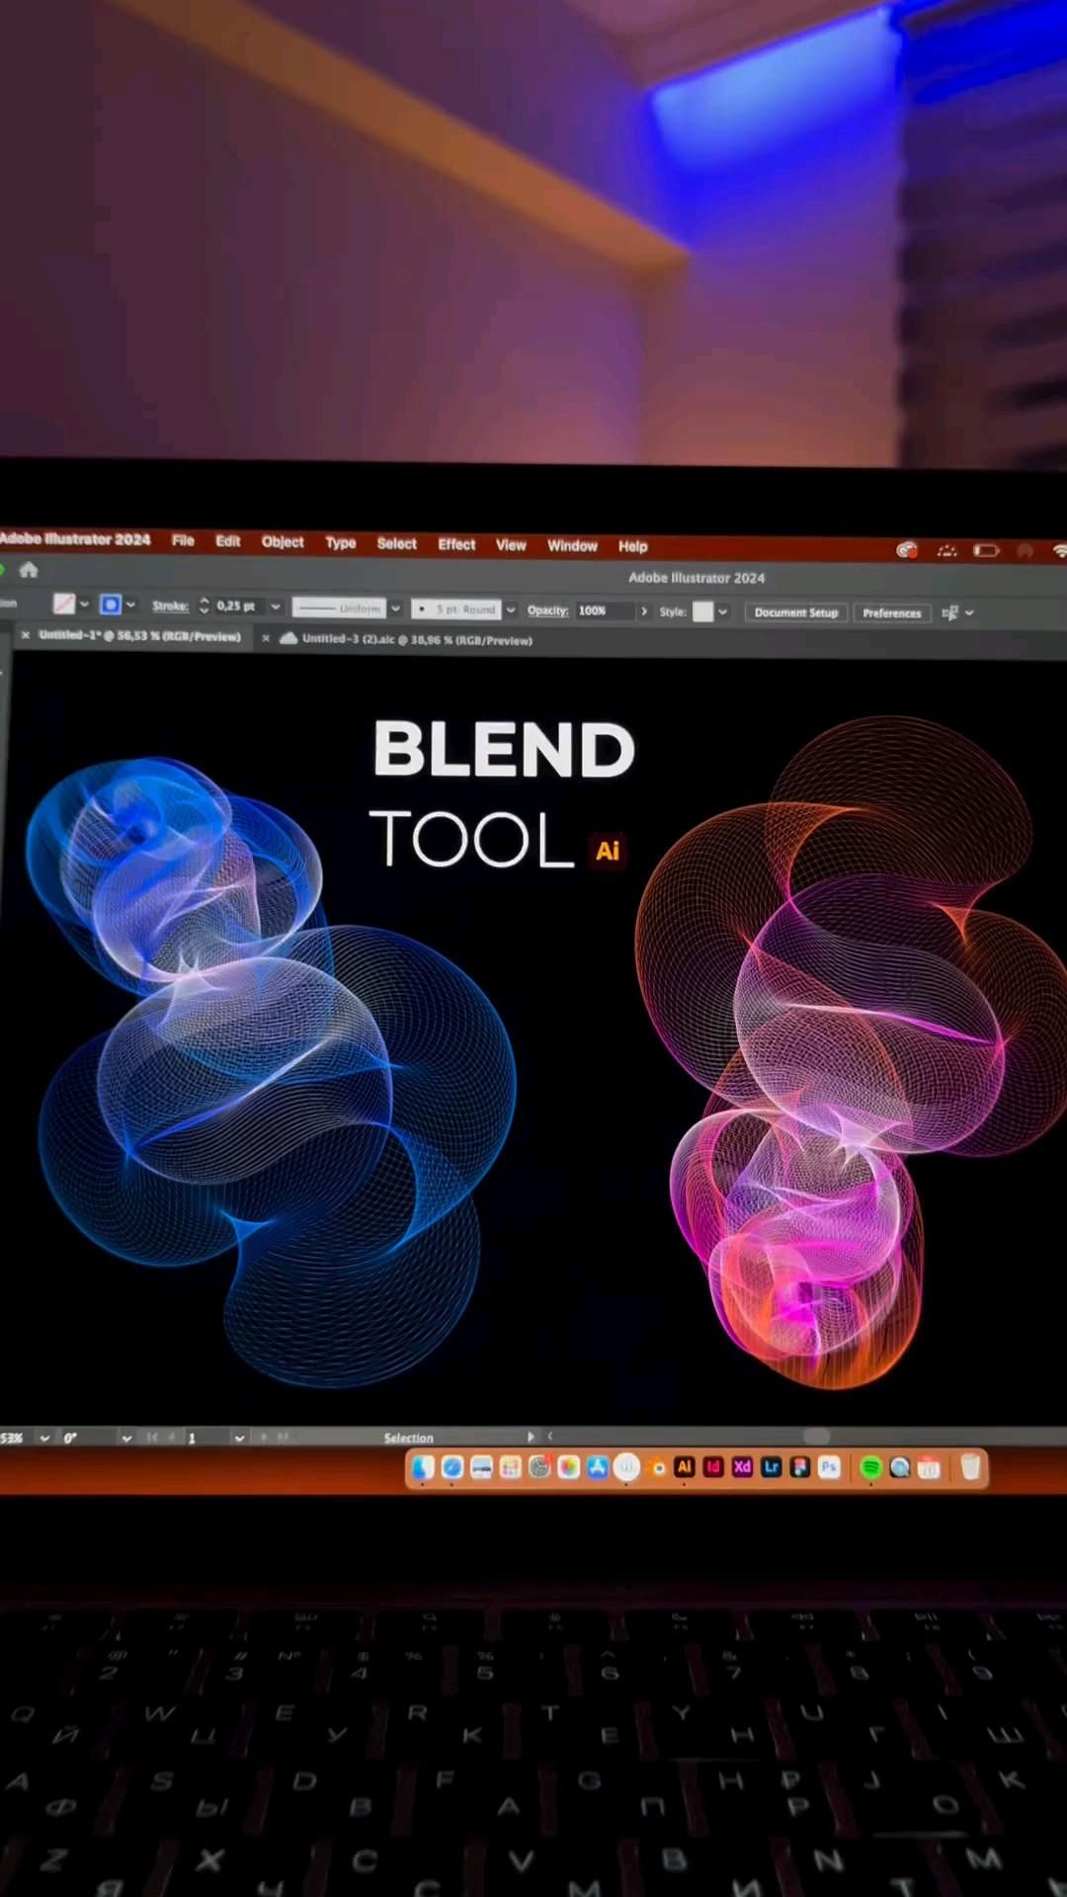Open the File menu
This screenshot has height=1897, width=1067.
pyautogui.click(x=183, y=540)
